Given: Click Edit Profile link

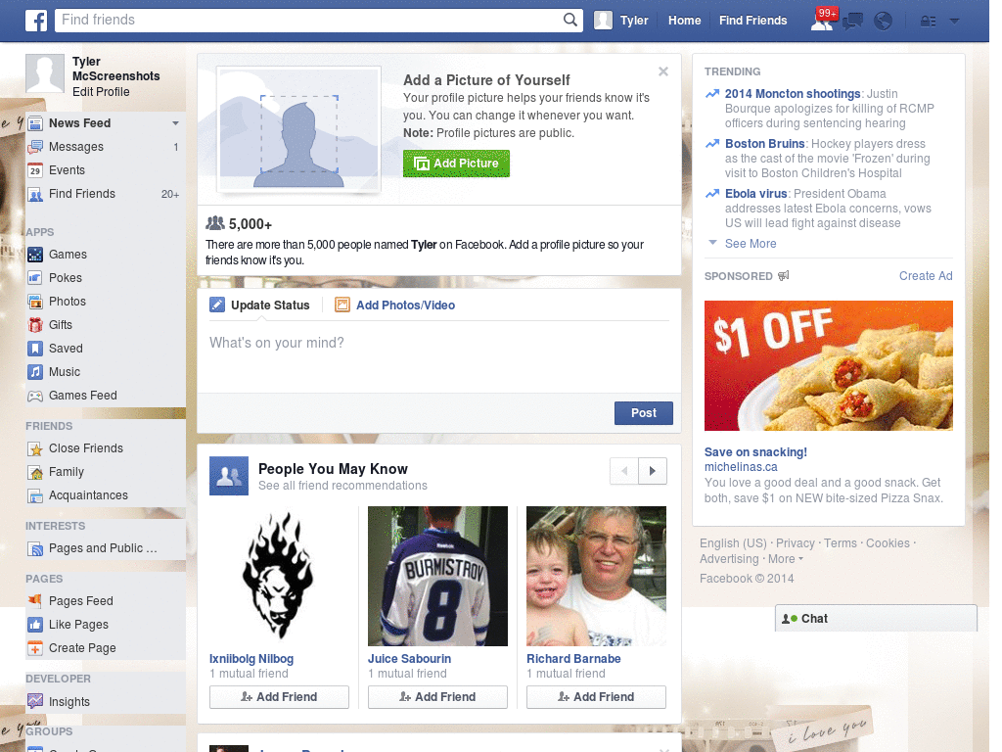Looking at the screenshot, I should [101, 92].
